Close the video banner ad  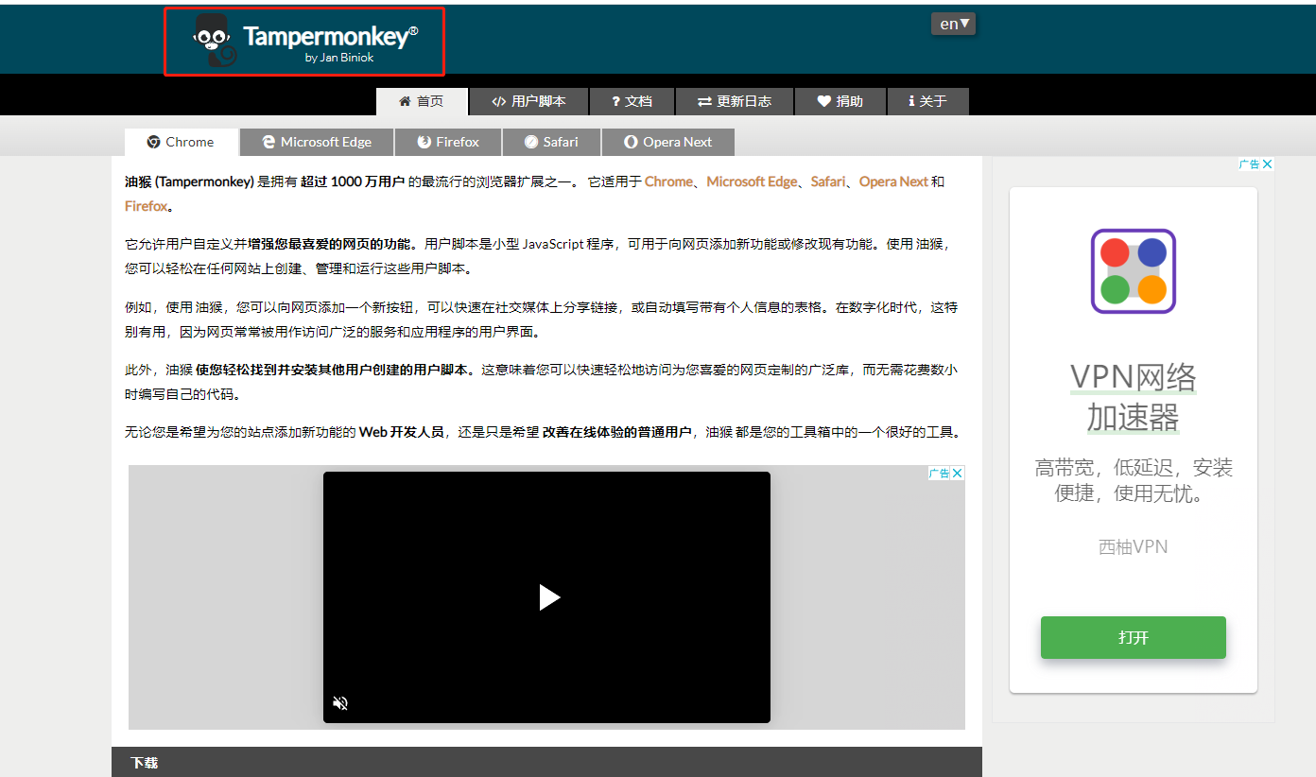958,474
